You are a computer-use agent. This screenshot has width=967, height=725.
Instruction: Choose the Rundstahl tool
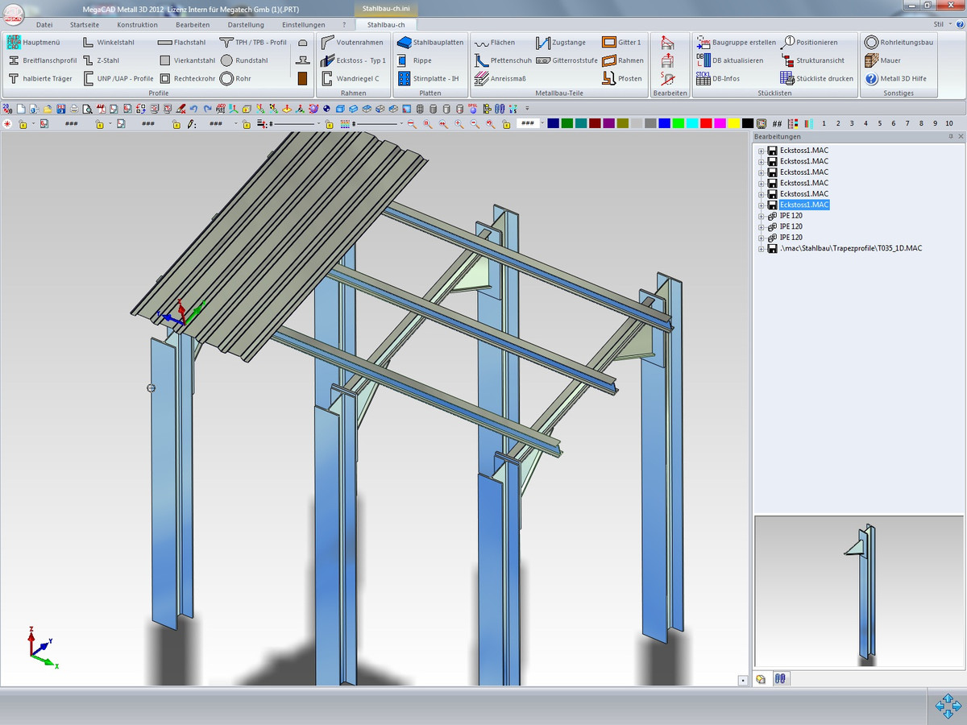[244, 60]
